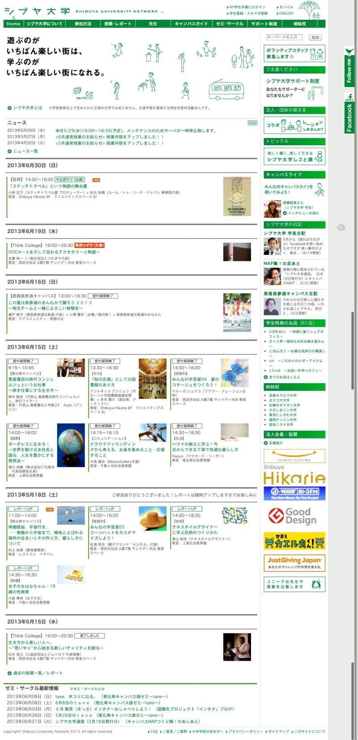Open the Facebook side tab
The image size is (358, 740).
tap(349, 113)
